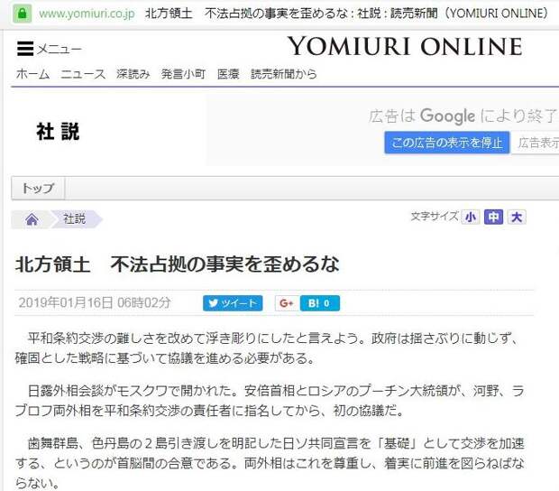Click the 文字サイズ label
559x491 pixels.
pyautogui.click(x=435, y=217)
